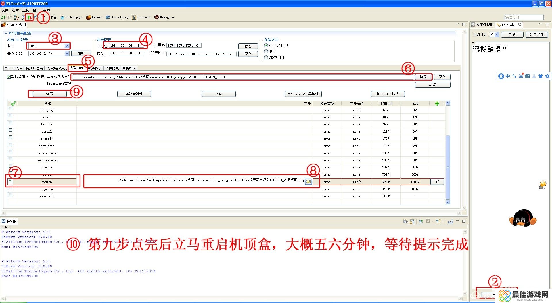552x303 pixels.
Task: Uncheck the system partition checkbox
Action: click(x=10, y=181)
